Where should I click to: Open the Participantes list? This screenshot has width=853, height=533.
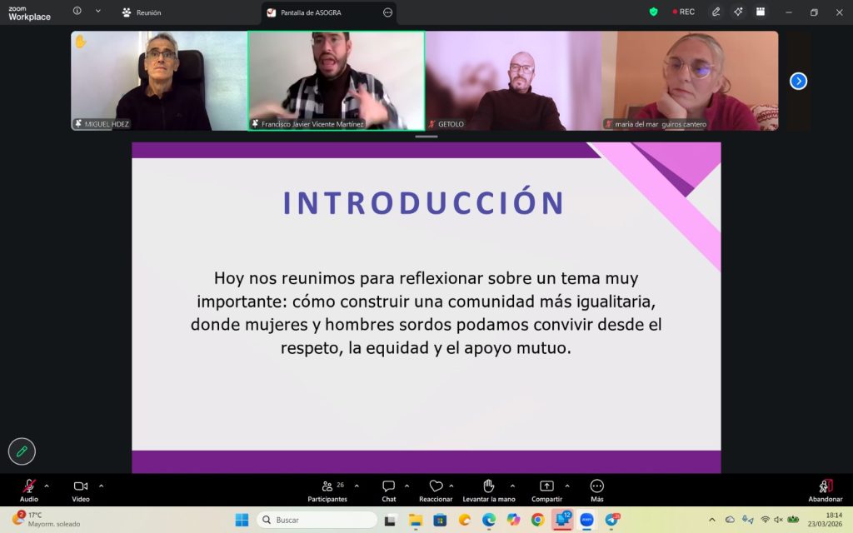point(327,490)
